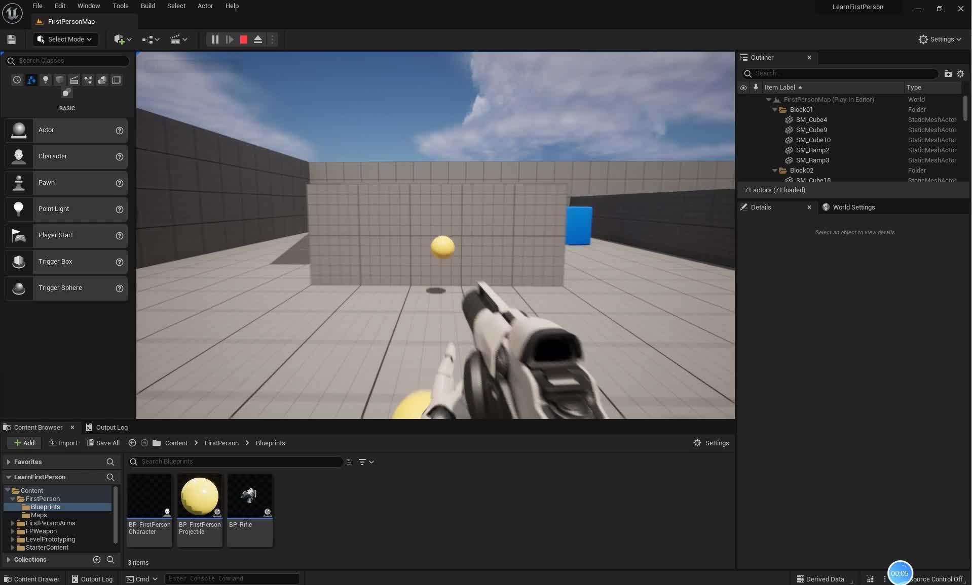Image resolution: width=972 pixels, height=585 pixels.
Task: Click the Save Current Level icon
Action: point(11,39)
